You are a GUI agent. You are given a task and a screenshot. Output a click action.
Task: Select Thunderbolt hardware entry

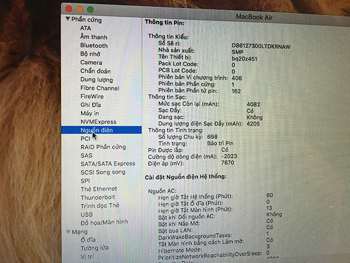point(98,197)
